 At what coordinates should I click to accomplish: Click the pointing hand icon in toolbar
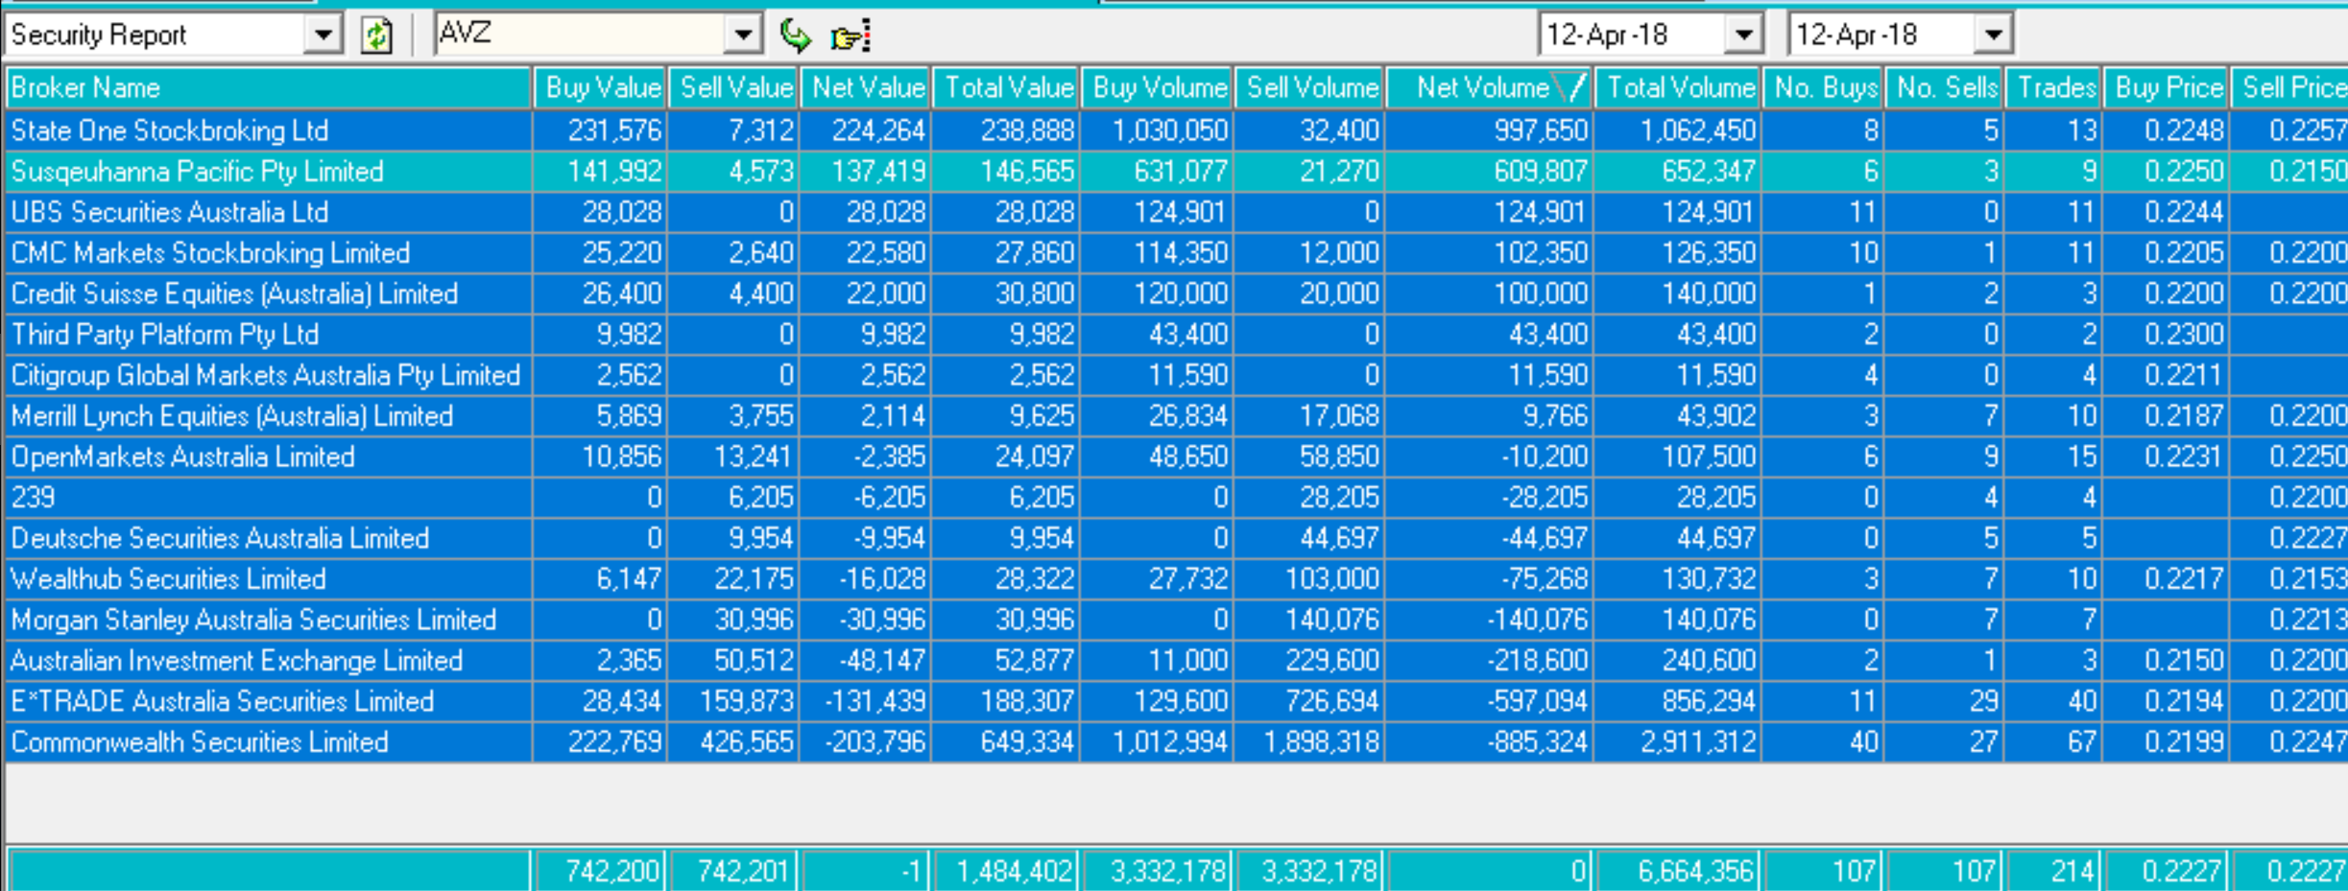point(851,36)
